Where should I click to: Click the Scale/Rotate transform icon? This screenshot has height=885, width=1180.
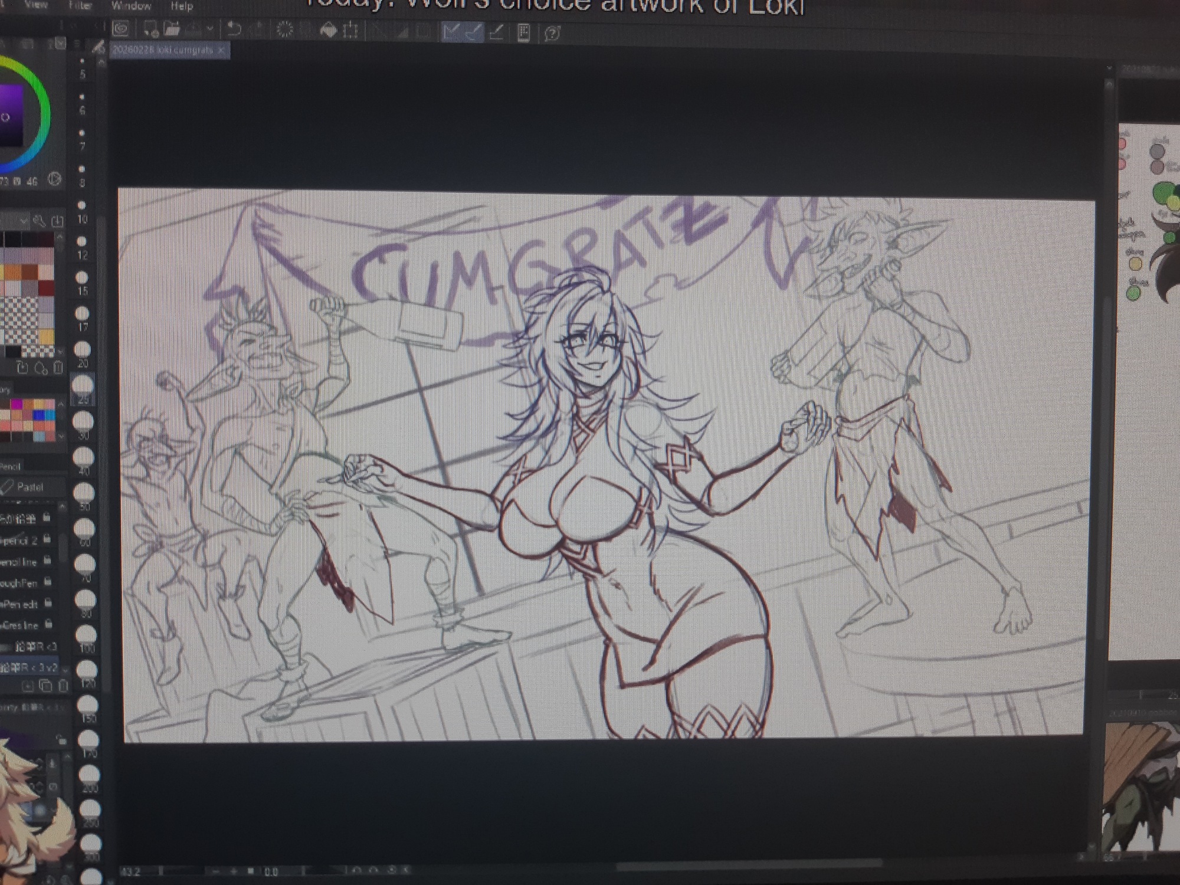(350, 31)
